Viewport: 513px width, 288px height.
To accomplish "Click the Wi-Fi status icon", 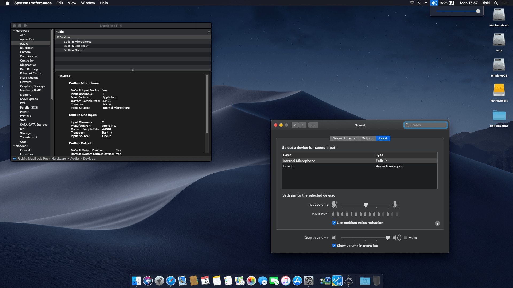I will pos(412,3).
